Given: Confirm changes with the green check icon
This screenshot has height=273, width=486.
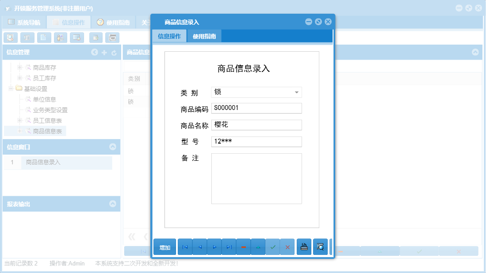Looking at the screenshot, I should [273, 246].
